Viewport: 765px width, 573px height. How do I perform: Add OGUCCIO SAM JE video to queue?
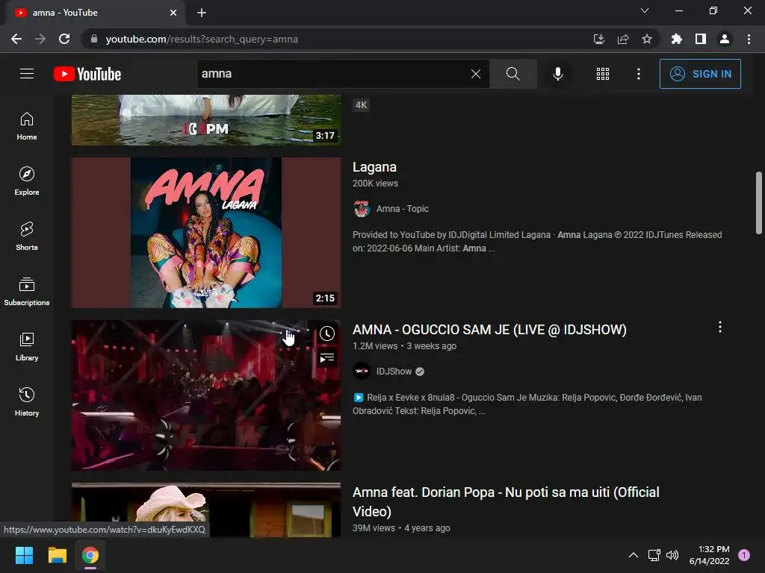[x=327, y=359]
